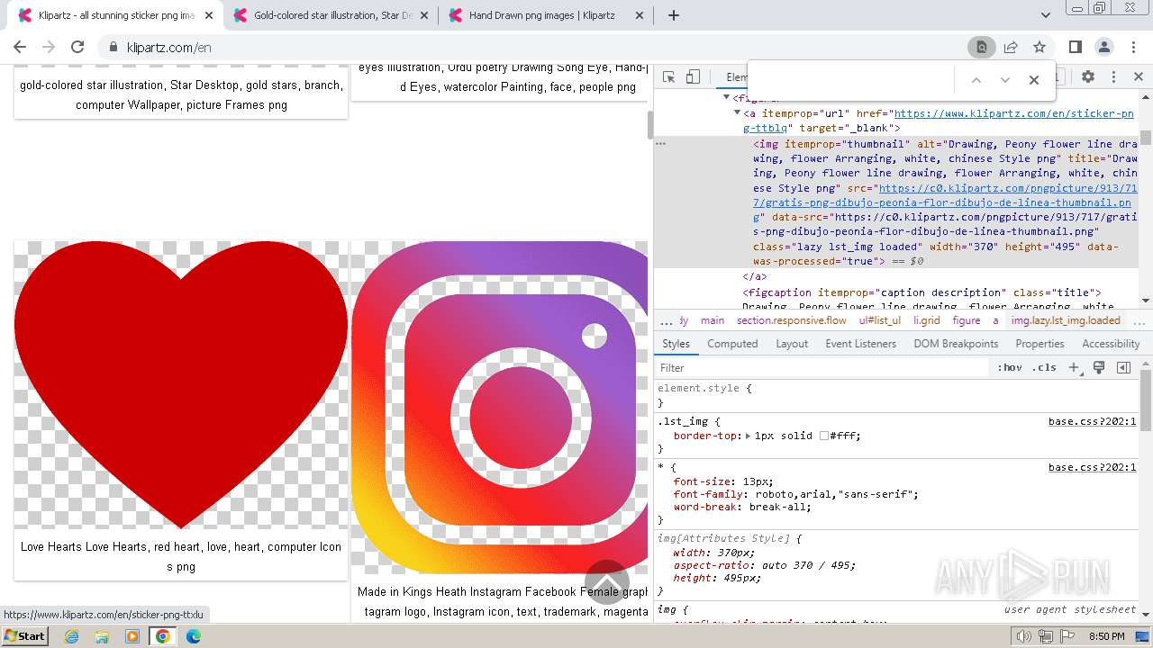
Task: Launch Internet Explorer from the taskbar
Action: tap(71, 636)
